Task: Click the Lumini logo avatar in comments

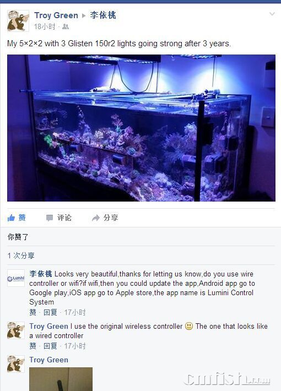Action: click(16, 278)
